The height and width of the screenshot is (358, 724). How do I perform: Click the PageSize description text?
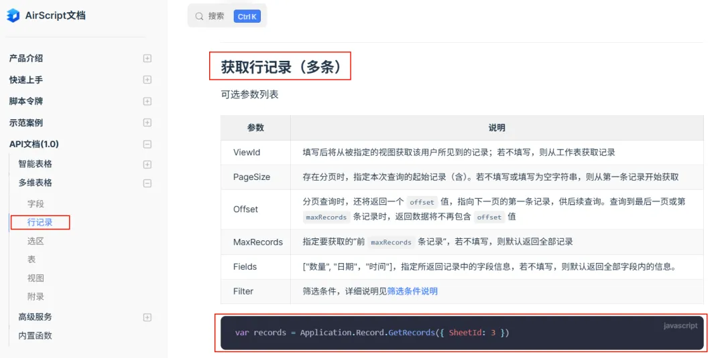[491, 177]
